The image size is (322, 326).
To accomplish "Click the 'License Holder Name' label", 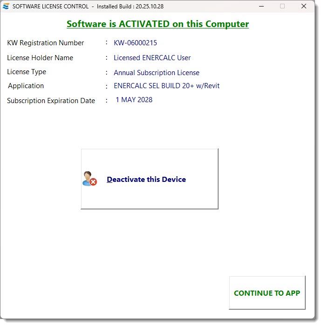I will click(40, 58).
